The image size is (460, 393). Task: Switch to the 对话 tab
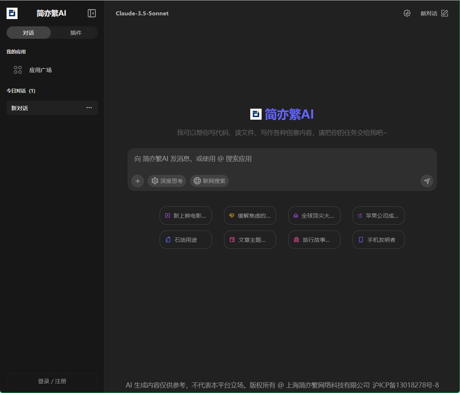[28, 33]
